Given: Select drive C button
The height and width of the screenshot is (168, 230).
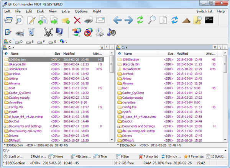Looking at the screenshot, I should [x=8, y=42].
